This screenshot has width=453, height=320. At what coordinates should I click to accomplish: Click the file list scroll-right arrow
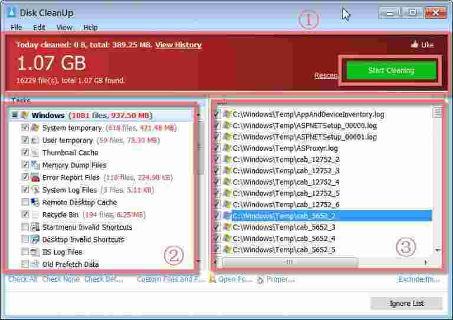click(x=426, y=262)
